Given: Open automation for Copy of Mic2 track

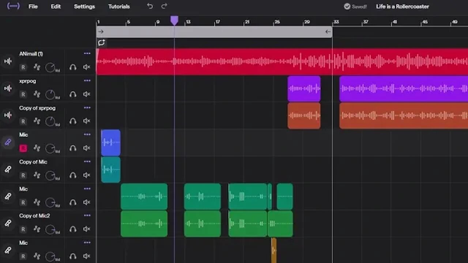Looking at the screenshot, I should click(x=37, y=229).
